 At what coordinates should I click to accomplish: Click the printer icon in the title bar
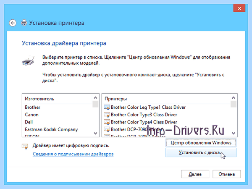point(24,23)
